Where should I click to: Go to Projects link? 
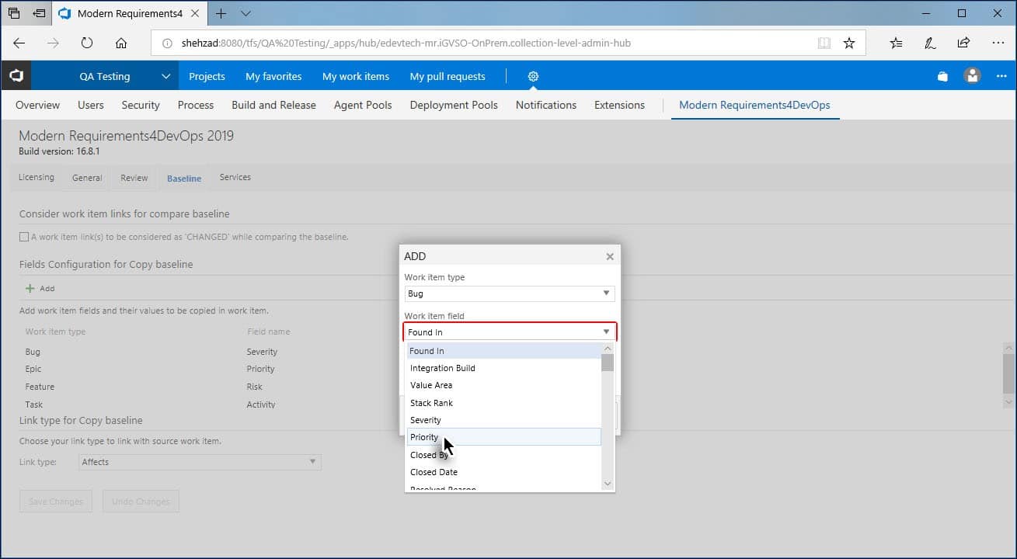(207, 76)
